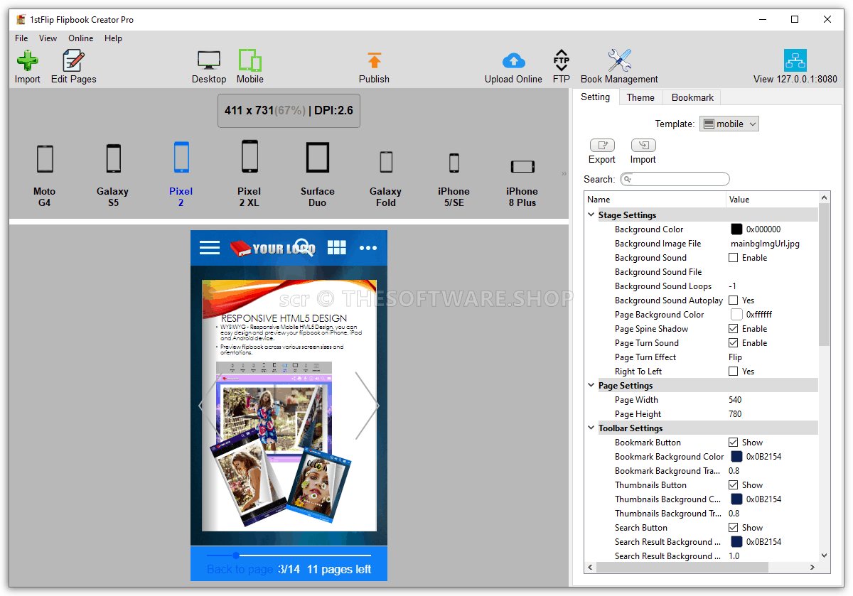The width and height of the screenshot is (853, 596).
Task: Open the Template dropdown
Action: [x=729, y=124]
